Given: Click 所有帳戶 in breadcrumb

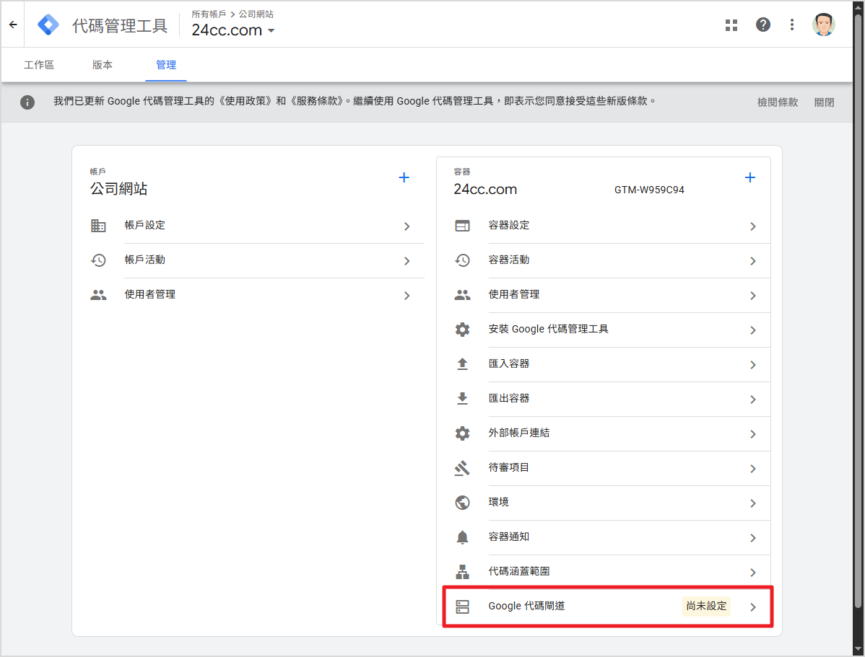Looking at the screenshot, I should pyautogui.click(x=209, y=14).
